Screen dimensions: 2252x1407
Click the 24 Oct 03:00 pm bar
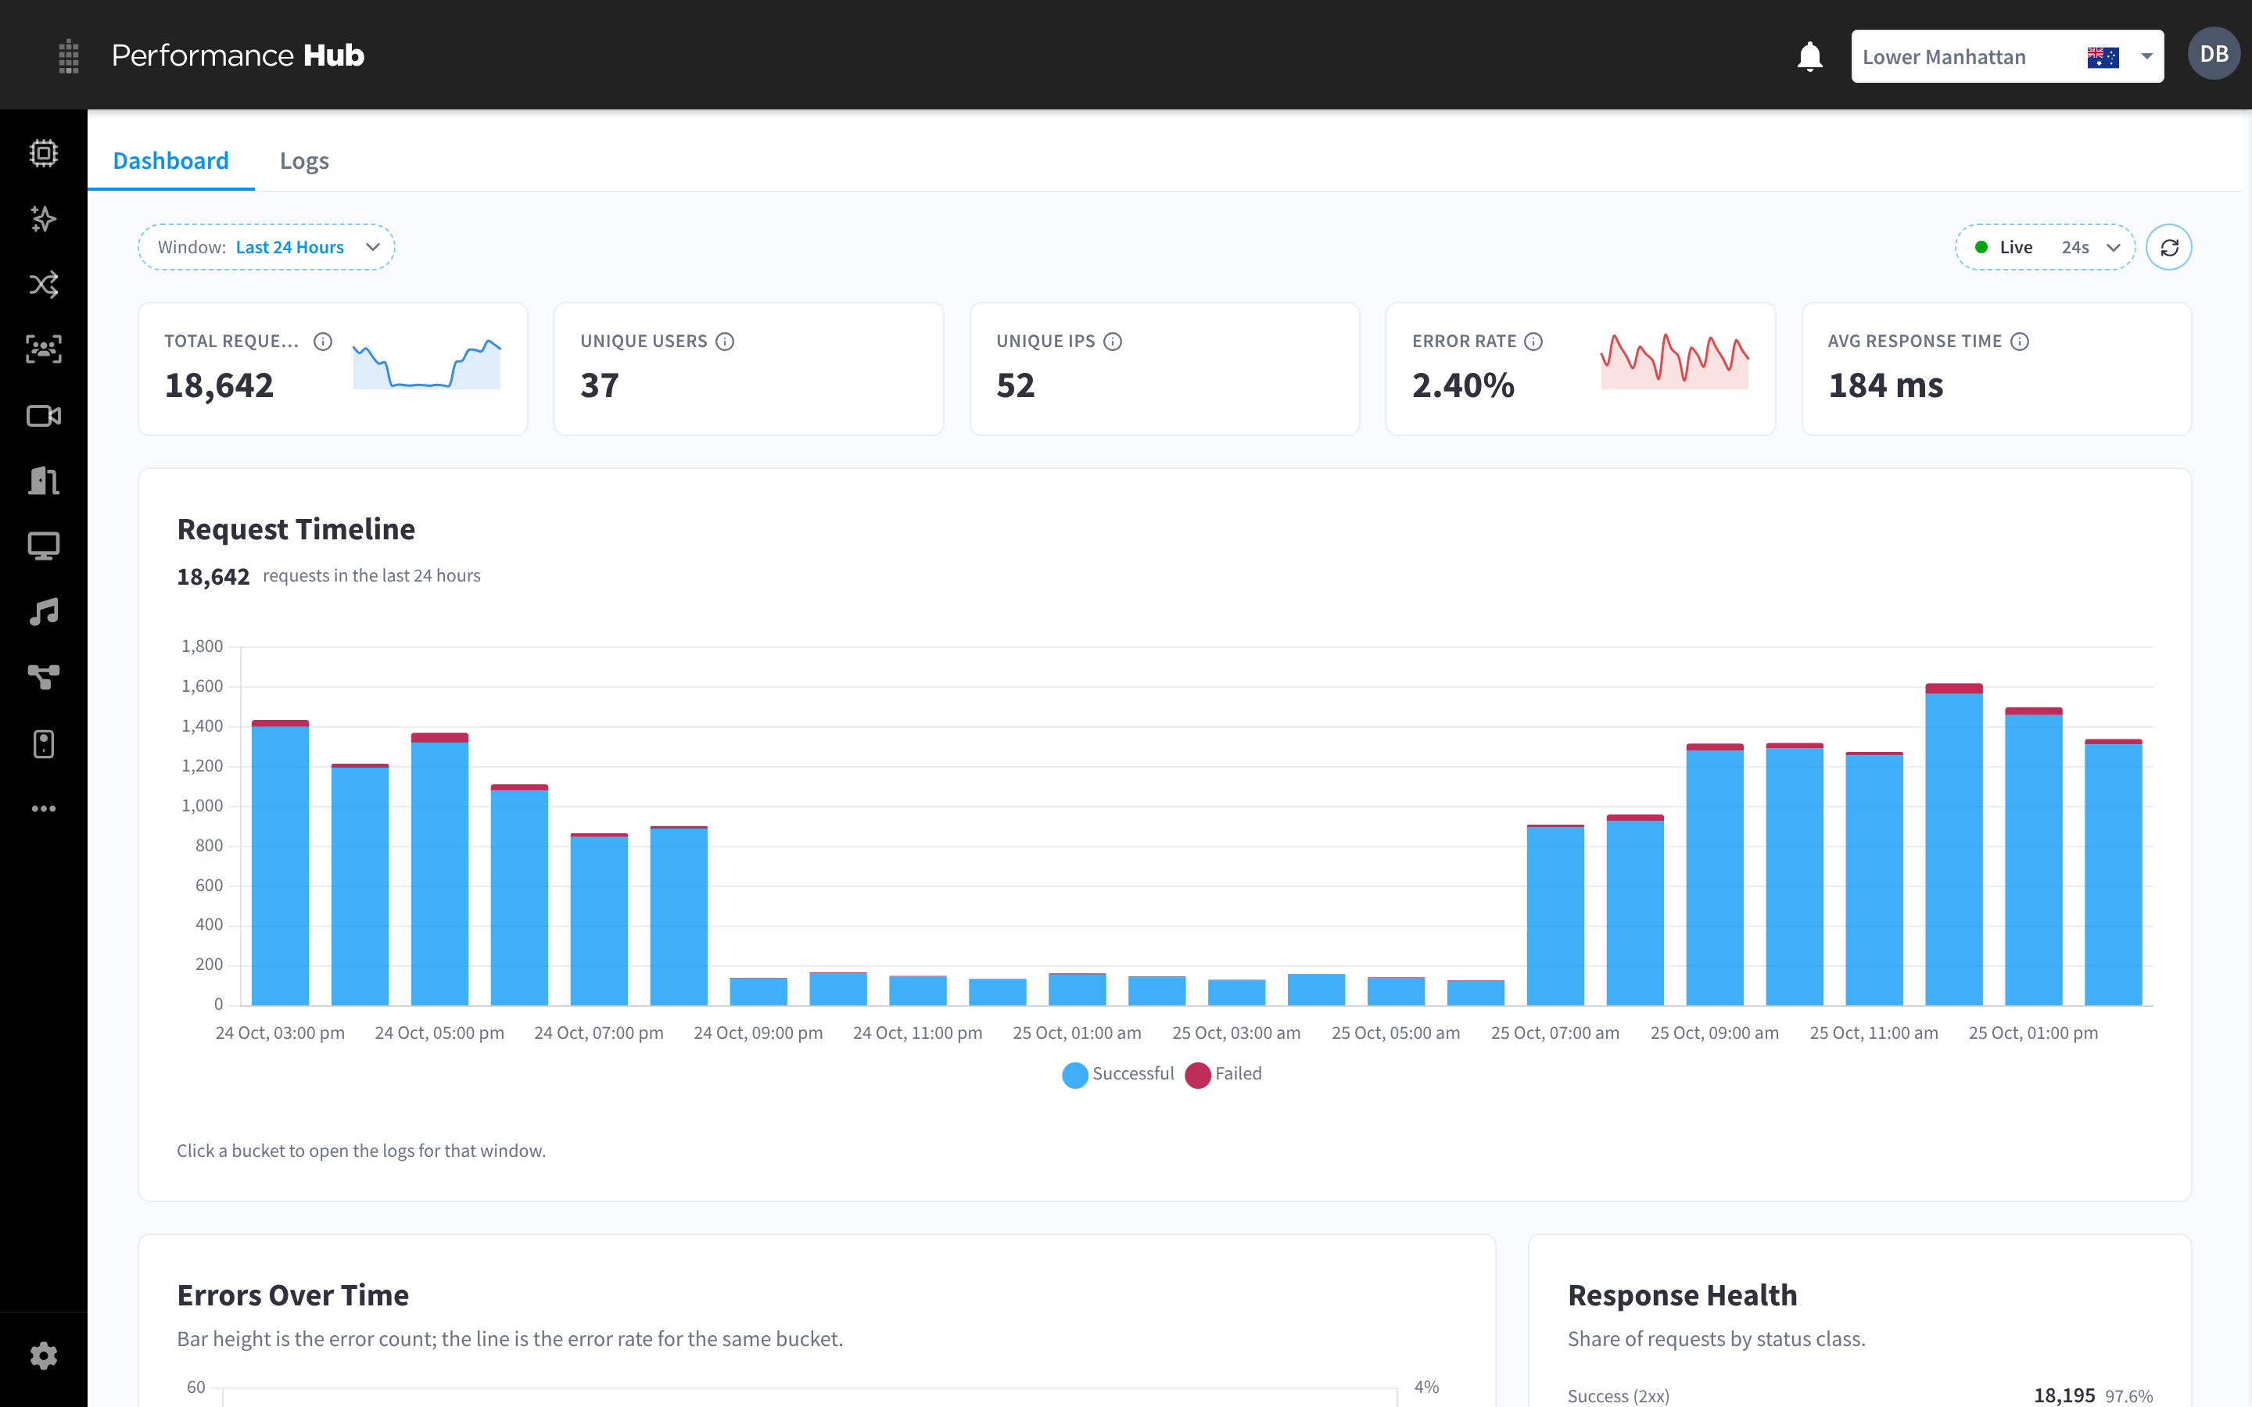pos(280,863)
